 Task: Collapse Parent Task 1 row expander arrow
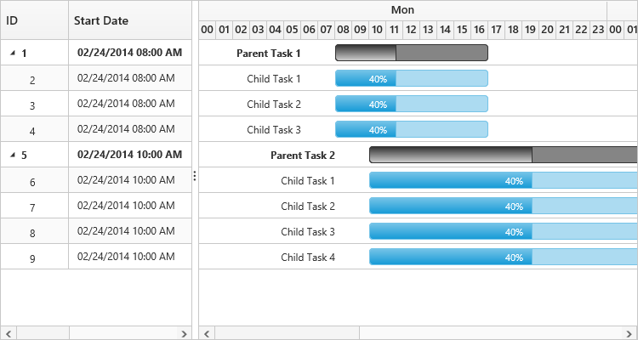pyautogui.click(x=13, y=53)
